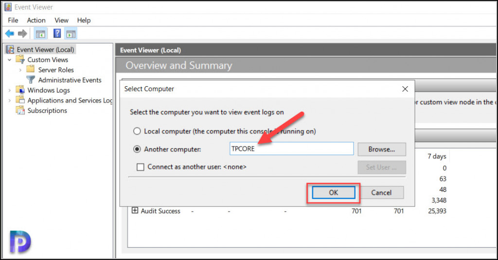This screenshot has height=260, width=498.
Task: Toggle the Show/Hide Action Pane toolbar icon
Action: point(71,34)
